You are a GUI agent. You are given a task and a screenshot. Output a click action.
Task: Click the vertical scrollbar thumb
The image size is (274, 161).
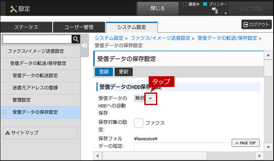(x=268, y=68)
